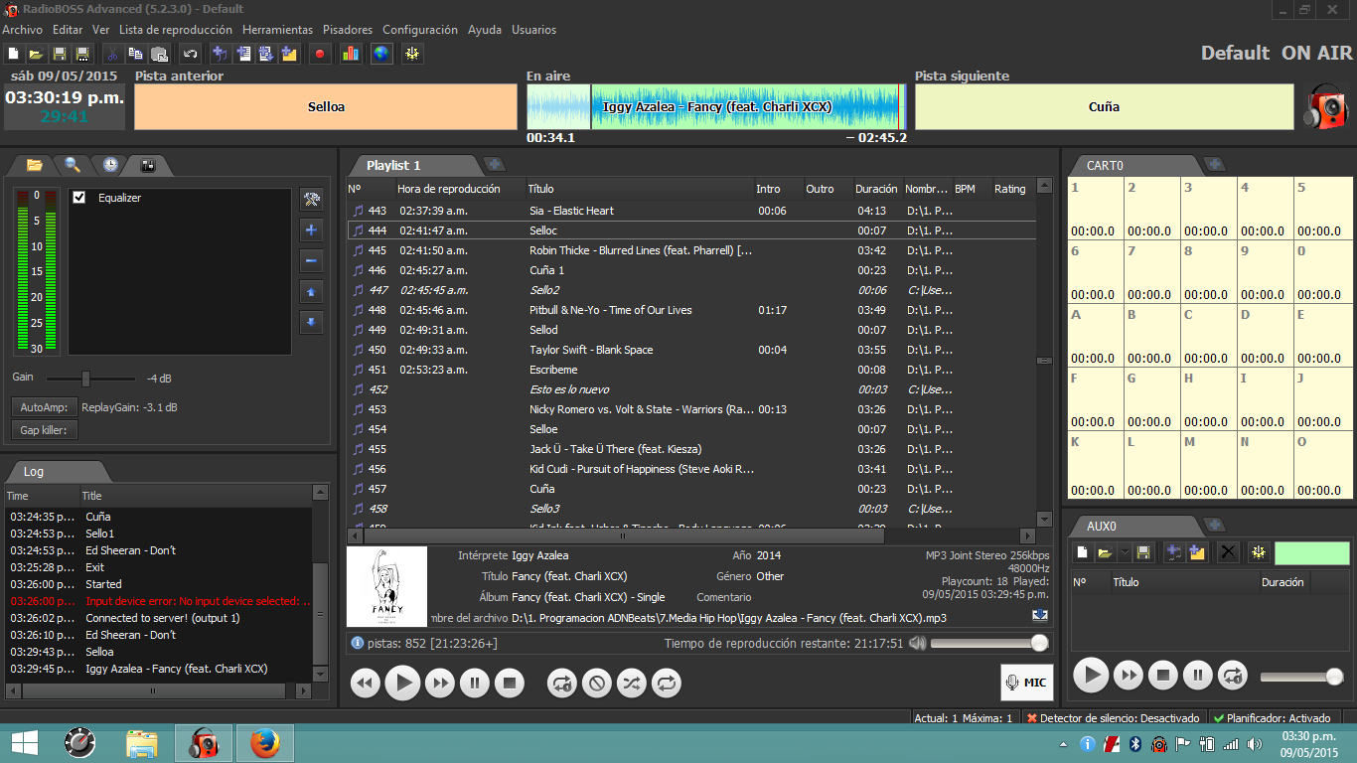Click the delete X icon in the AUX0 toolbar

(1229, 552)
